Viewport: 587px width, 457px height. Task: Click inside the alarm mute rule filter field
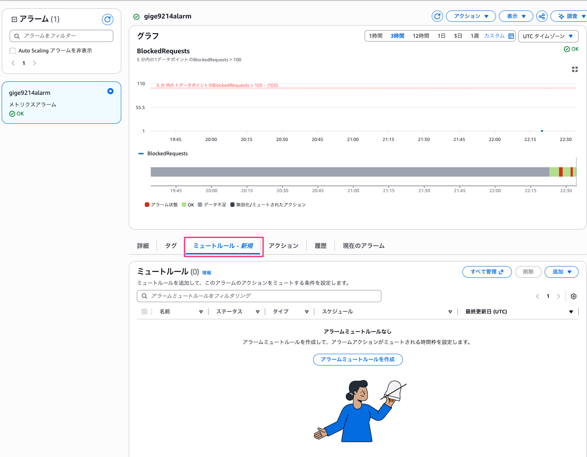pyautogui.click(x=259, y=296)
